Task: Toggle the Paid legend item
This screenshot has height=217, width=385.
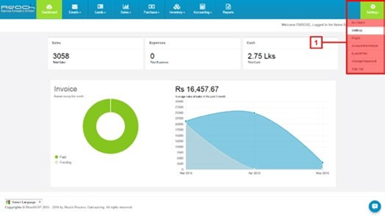Action: pyautogui.click(x=60, y=157)
